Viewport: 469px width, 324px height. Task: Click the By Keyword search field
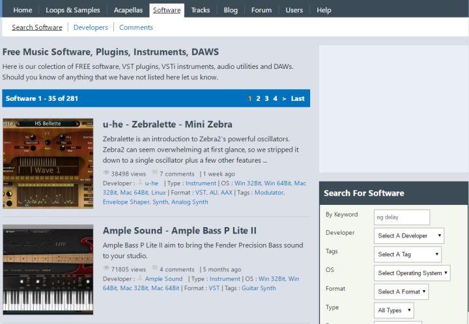[x=402, y=217]
